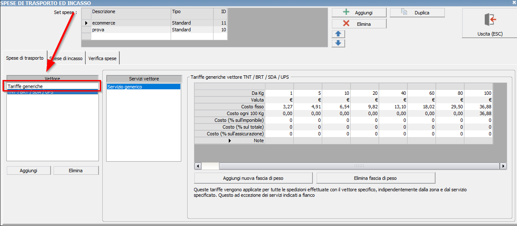Click the Costo (% sull'assicurazione) row label
Viewport: 517px width, 226px height.
coord(230,133)
